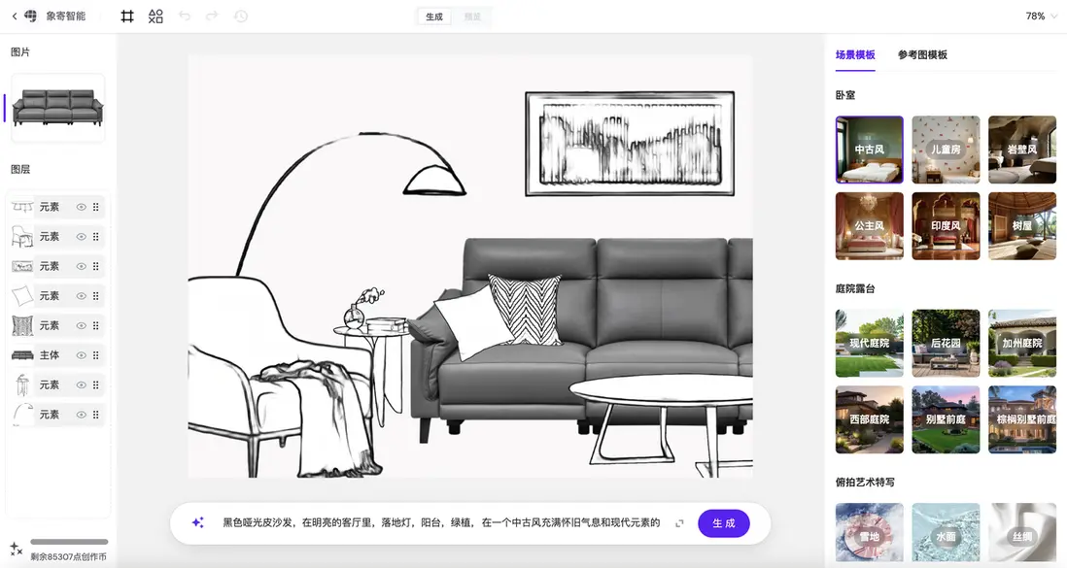Hide the floor lamp element layer
The width and height of the screenshot is (1067, 568).
click(x=81, y=415)
